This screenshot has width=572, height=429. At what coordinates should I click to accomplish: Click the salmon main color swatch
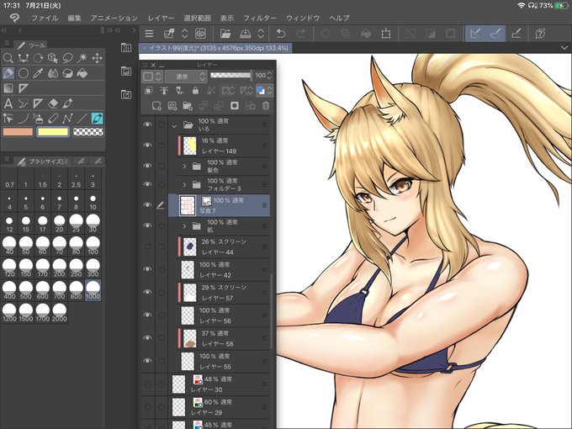point(18,132)
